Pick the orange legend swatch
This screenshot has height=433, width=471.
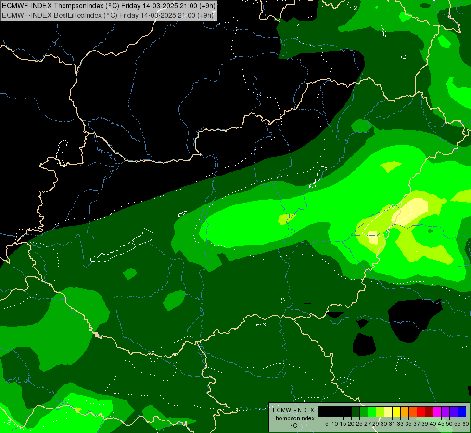[405, 411]
